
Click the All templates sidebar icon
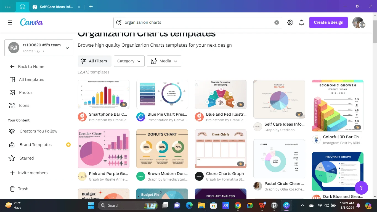(12, 79)
